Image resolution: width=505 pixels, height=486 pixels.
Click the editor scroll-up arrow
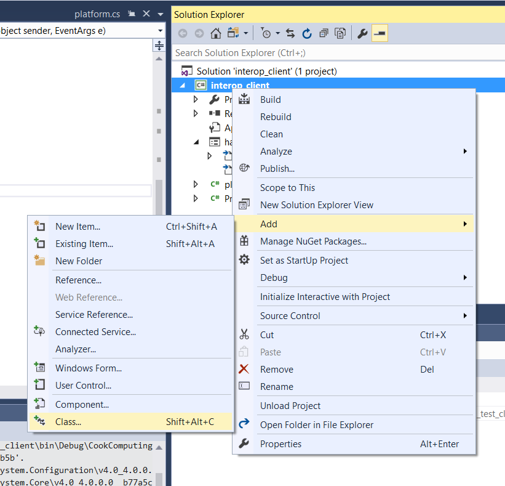pyautogui.click(x=159, y=59)
